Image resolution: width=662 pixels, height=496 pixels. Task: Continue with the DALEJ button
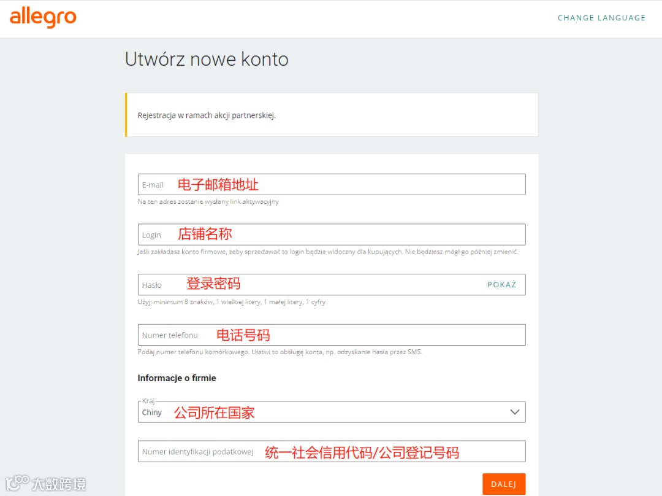(x=504, y=484)
